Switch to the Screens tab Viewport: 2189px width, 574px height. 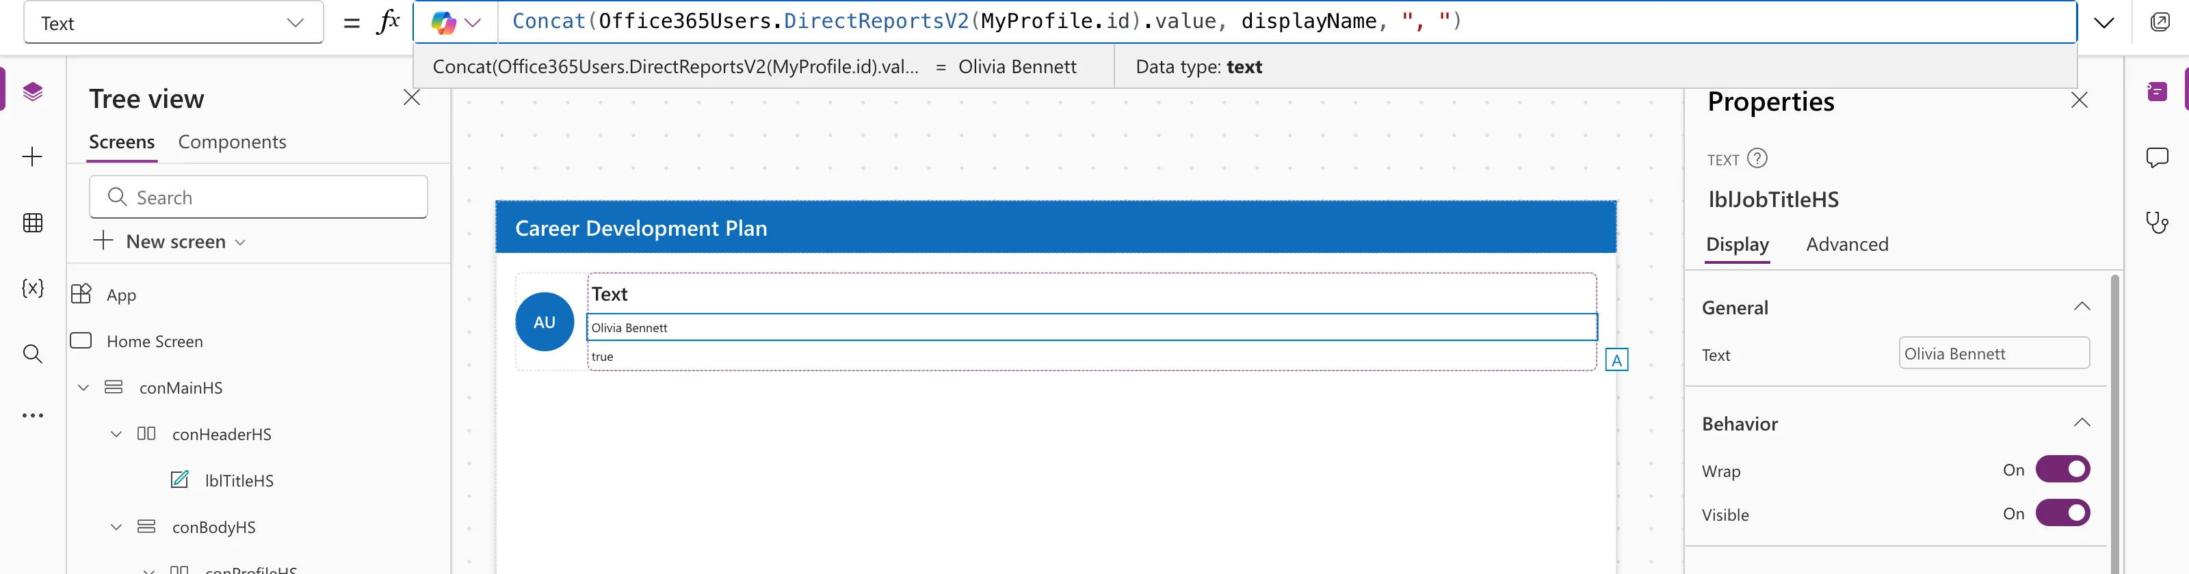(122, 142)
